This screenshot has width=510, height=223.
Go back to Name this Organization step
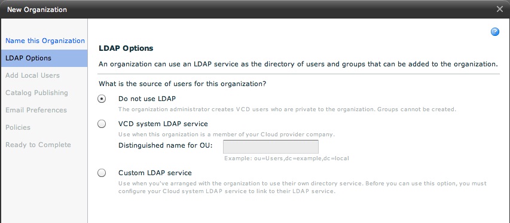point(45,41)
